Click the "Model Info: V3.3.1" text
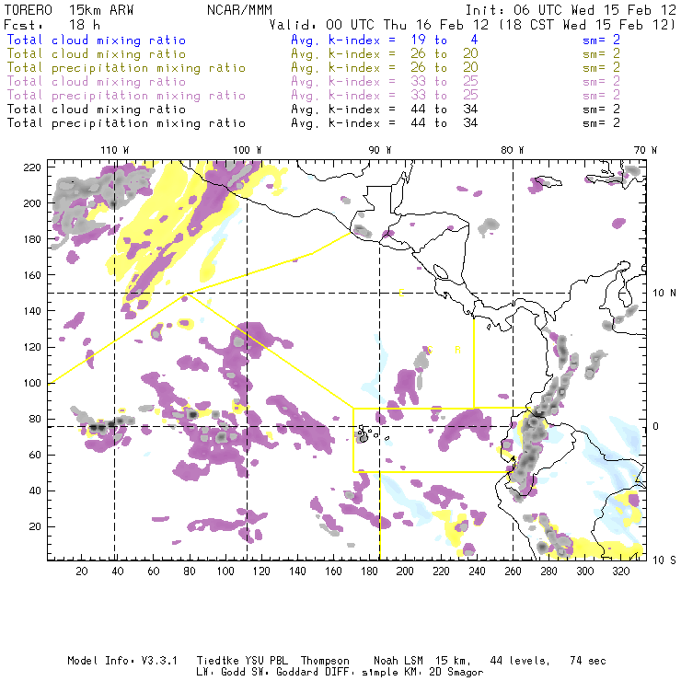 coord(122,661)
